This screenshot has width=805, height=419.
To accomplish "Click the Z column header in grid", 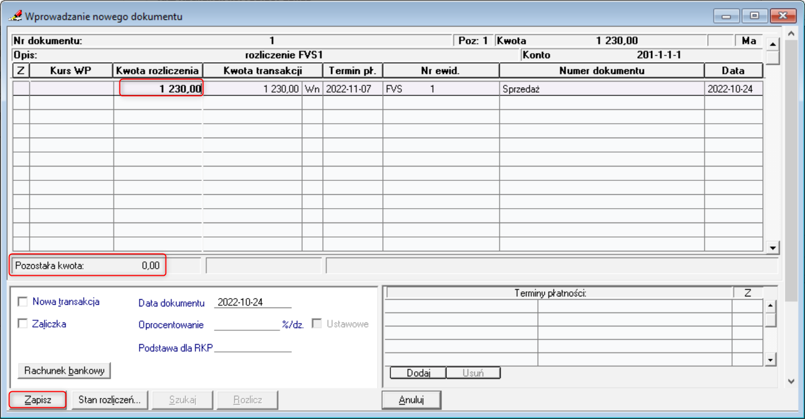I will [21, 70].
